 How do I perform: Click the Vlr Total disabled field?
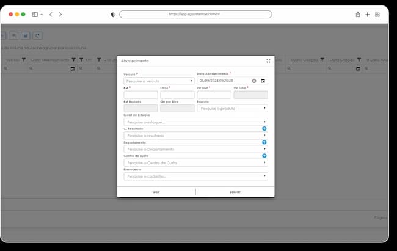(250, 95)
